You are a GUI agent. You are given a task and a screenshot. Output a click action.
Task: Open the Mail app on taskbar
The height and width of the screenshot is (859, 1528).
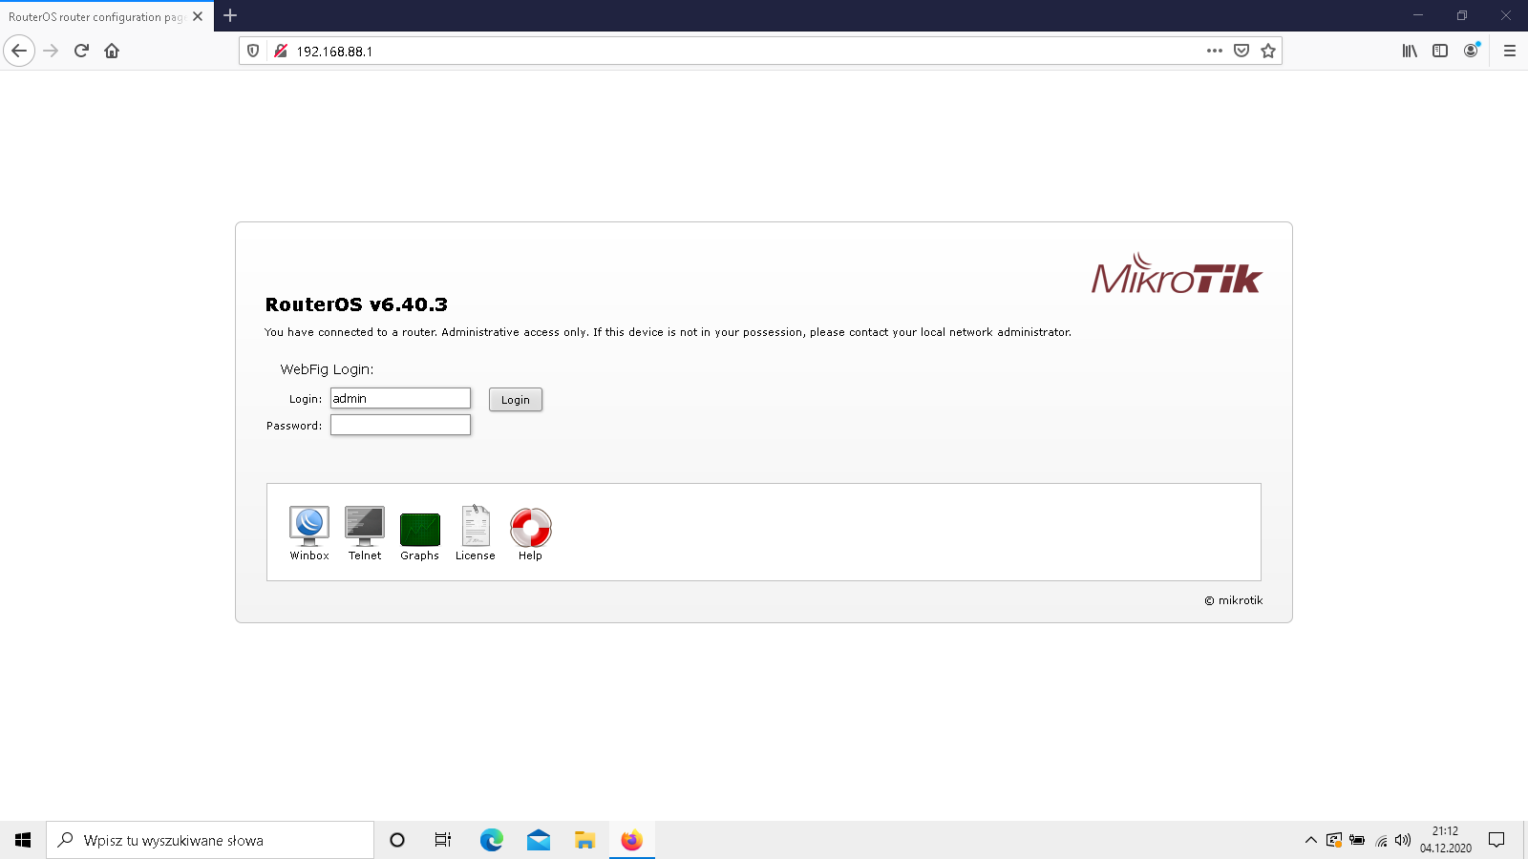(539, 840)
